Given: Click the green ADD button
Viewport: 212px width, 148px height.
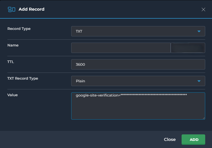Looking at the screenshot, I should [193, 139].
